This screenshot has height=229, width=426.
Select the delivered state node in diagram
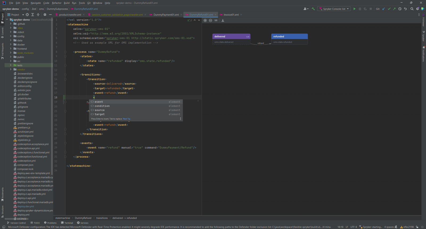coord(231,39)
